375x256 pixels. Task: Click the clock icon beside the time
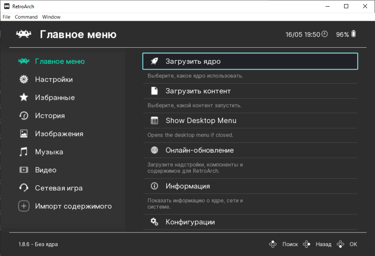325,34
